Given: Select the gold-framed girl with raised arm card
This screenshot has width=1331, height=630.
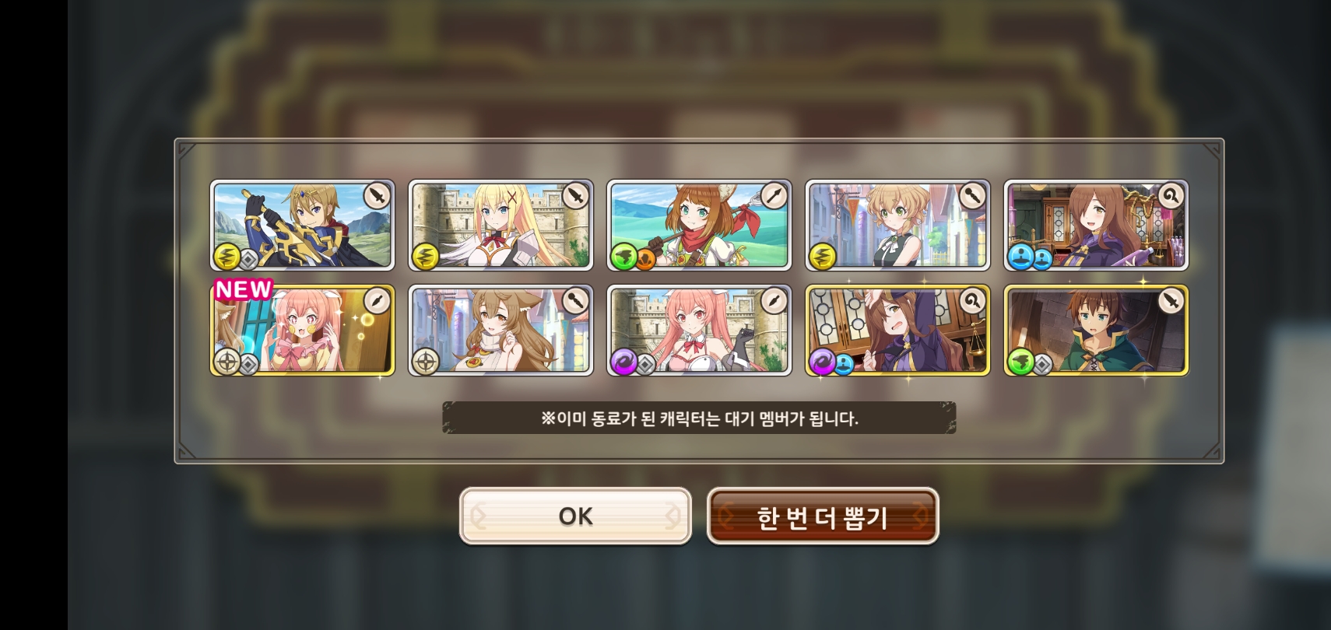Looking at the screenshot, I should point(897,331).
